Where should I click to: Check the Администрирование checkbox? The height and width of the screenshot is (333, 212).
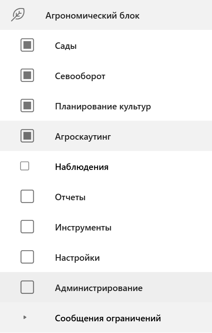point(27,287)
